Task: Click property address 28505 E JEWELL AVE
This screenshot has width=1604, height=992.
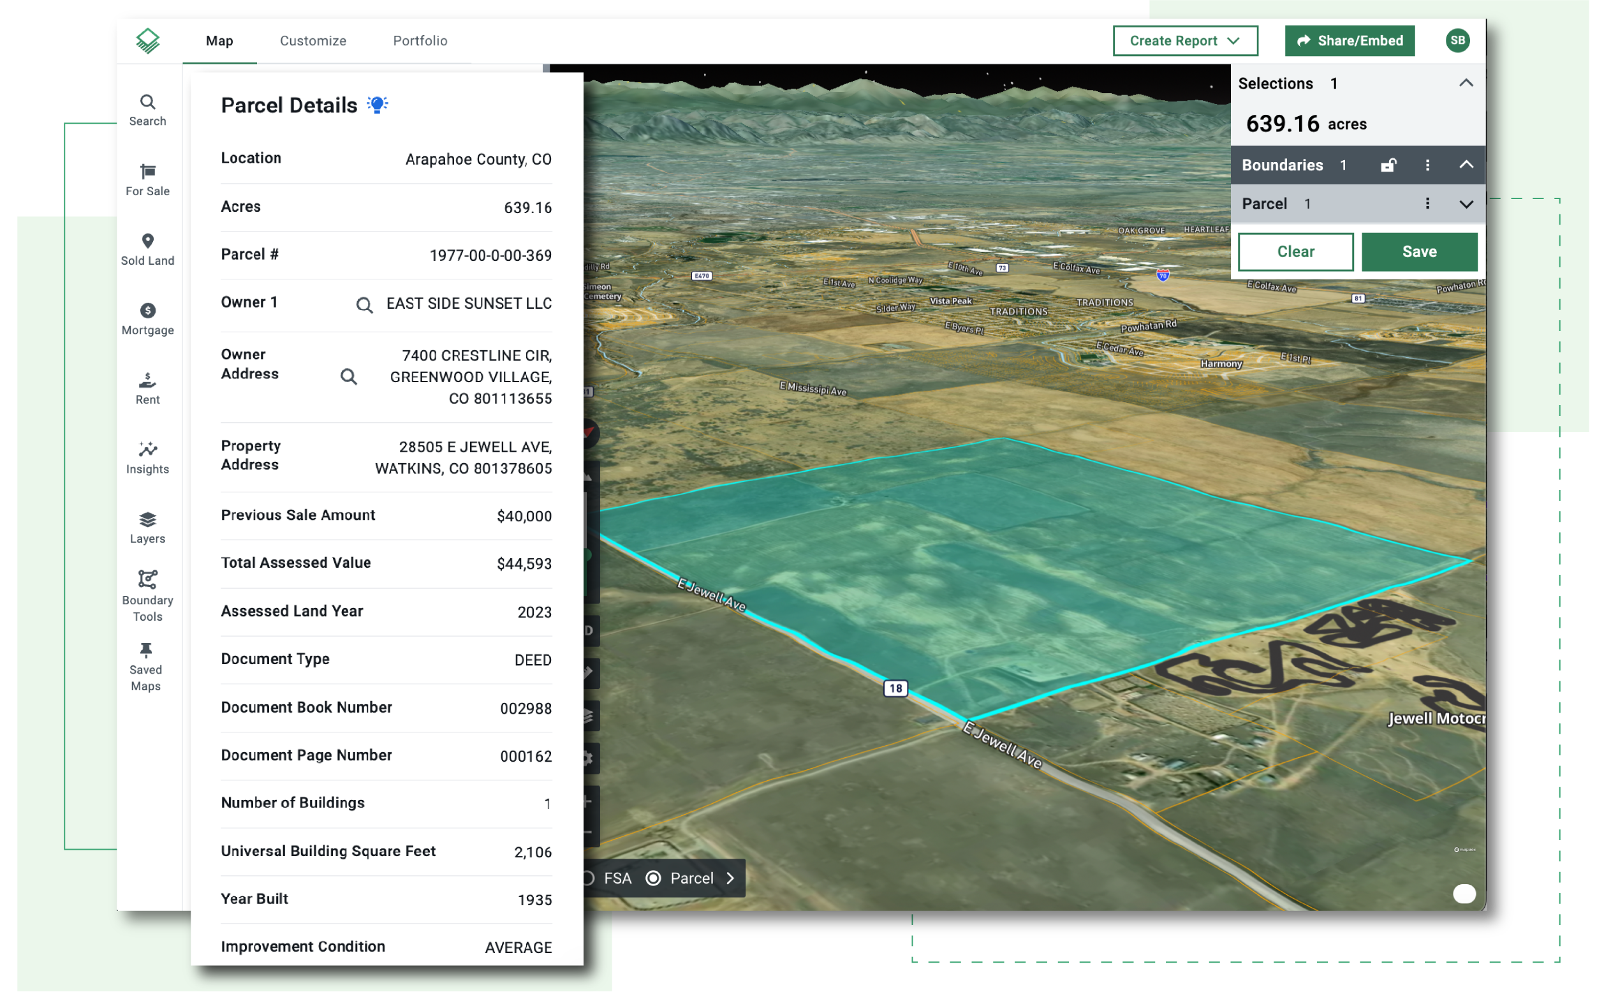Action: tap(475, 447)
